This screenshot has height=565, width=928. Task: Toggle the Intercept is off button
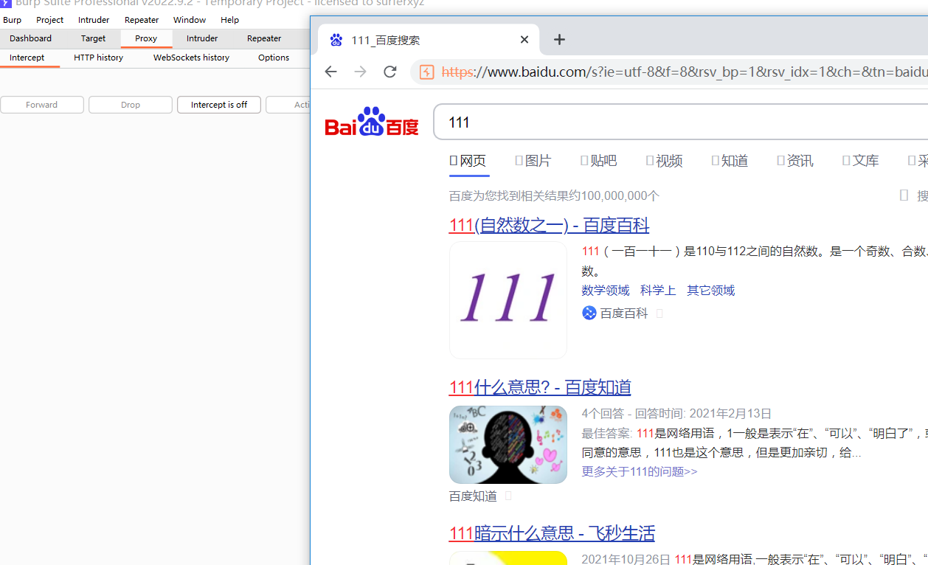click(219, 105)
